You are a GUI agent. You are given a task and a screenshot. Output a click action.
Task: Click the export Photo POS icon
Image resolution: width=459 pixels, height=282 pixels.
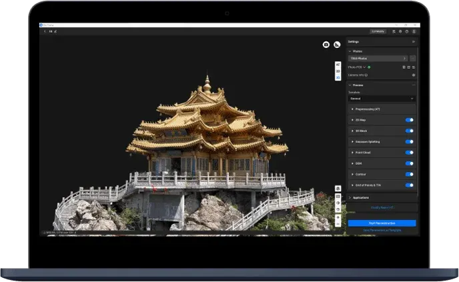[x=409, y=67]
